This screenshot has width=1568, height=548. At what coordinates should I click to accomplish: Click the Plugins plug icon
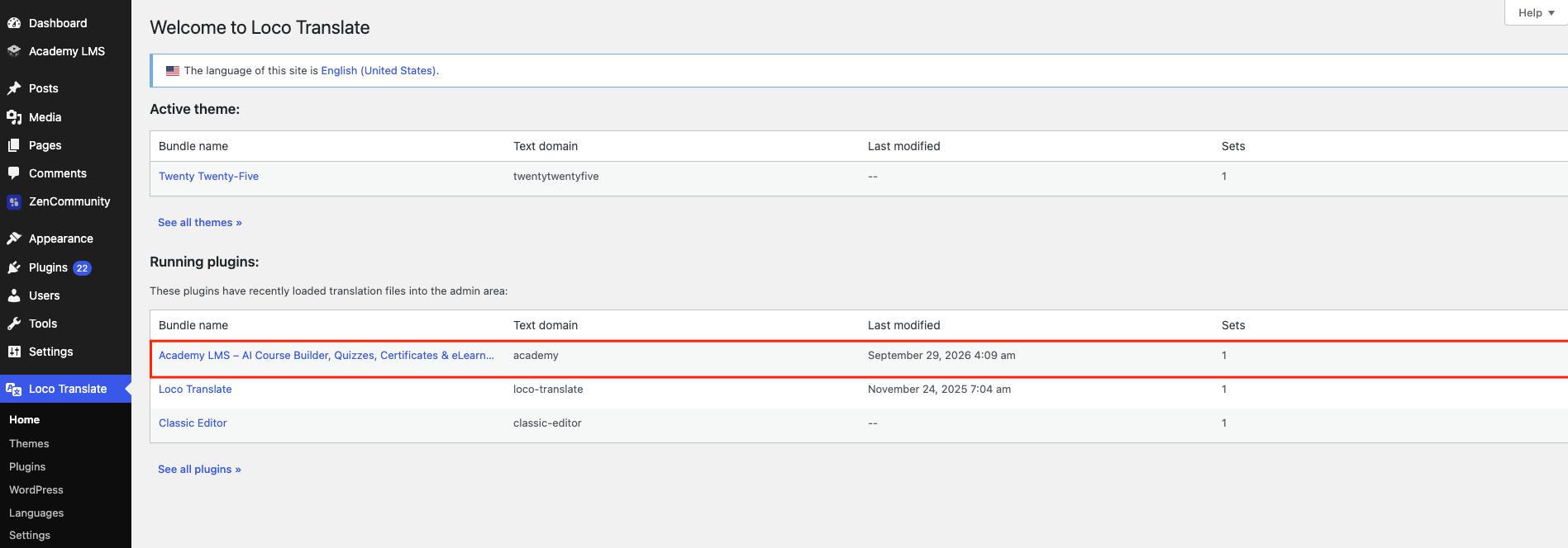pos(14,267)
